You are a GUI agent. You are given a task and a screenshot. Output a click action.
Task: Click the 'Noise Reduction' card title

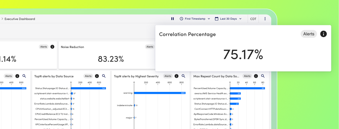73,47
